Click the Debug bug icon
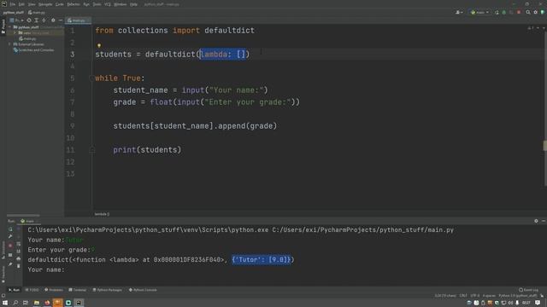547x307 pixels. point(503,12)
